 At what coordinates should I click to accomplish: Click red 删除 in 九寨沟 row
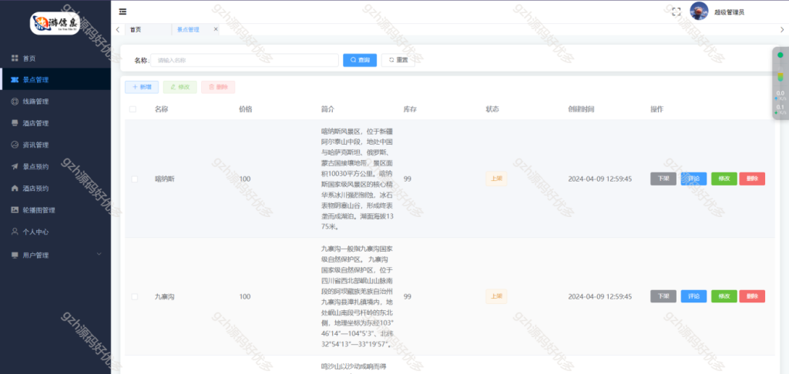(752, 296)
